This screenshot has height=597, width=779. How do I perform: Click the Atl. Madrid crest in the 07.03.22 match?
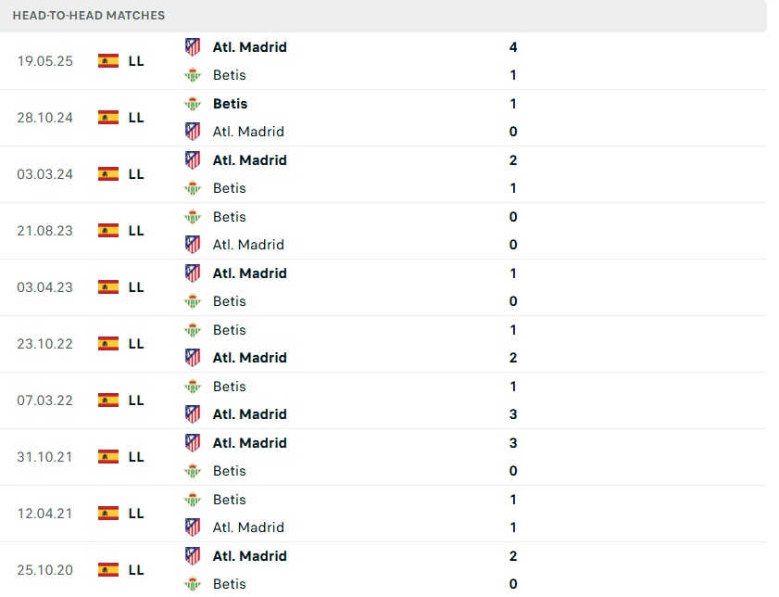point(193,414)
